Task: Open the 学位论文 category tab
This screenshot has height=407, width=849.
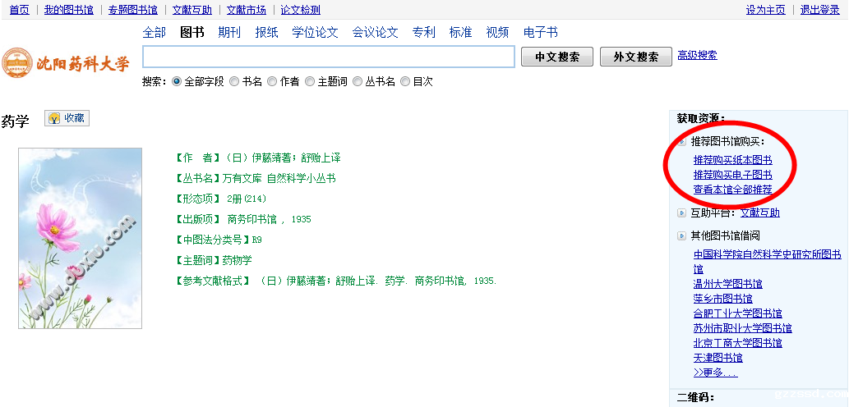Action: click(x=315, y=33)
